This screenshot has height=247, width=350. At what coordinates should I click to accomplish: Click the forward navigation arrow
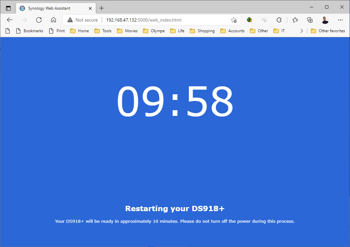pos(24,20)
